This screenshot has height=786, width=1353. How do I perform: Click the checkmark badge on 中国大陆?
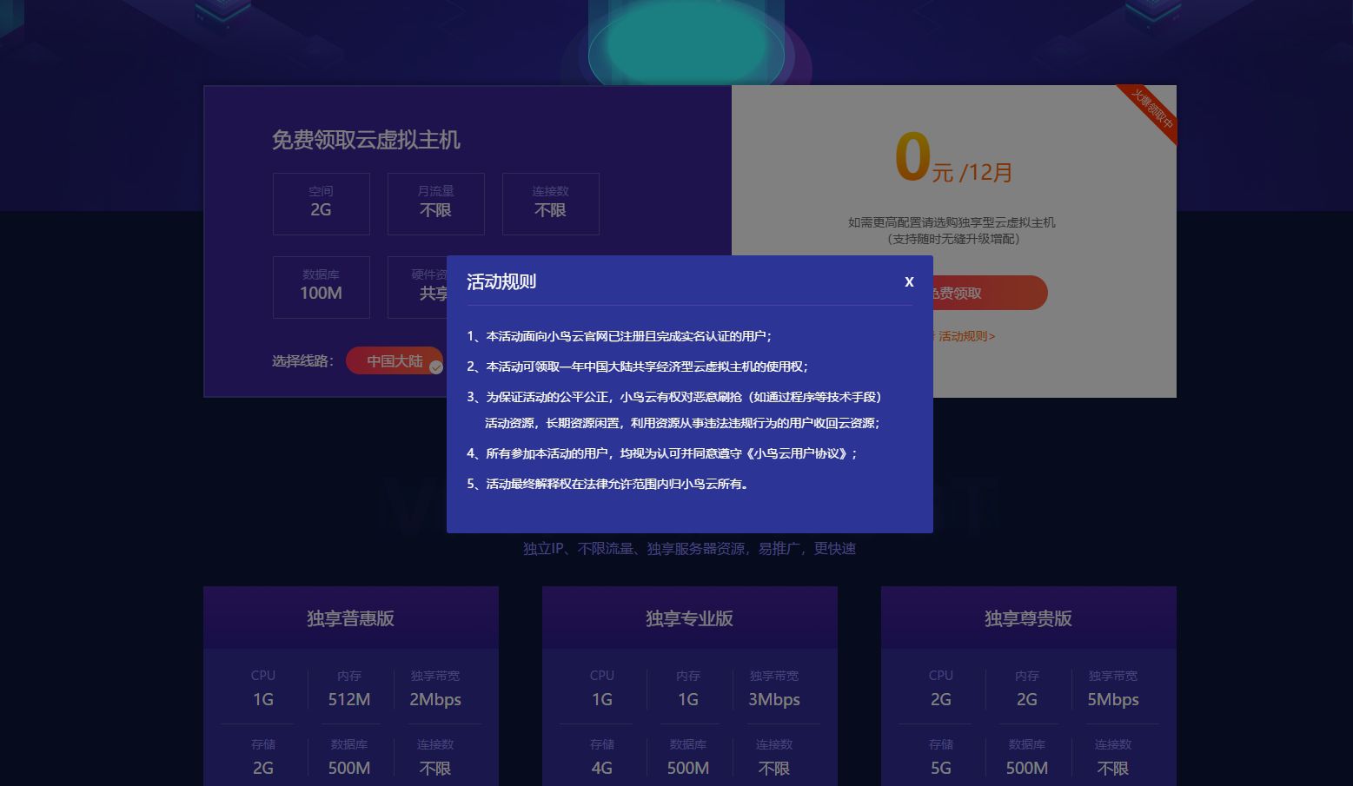tap(436, 367)
